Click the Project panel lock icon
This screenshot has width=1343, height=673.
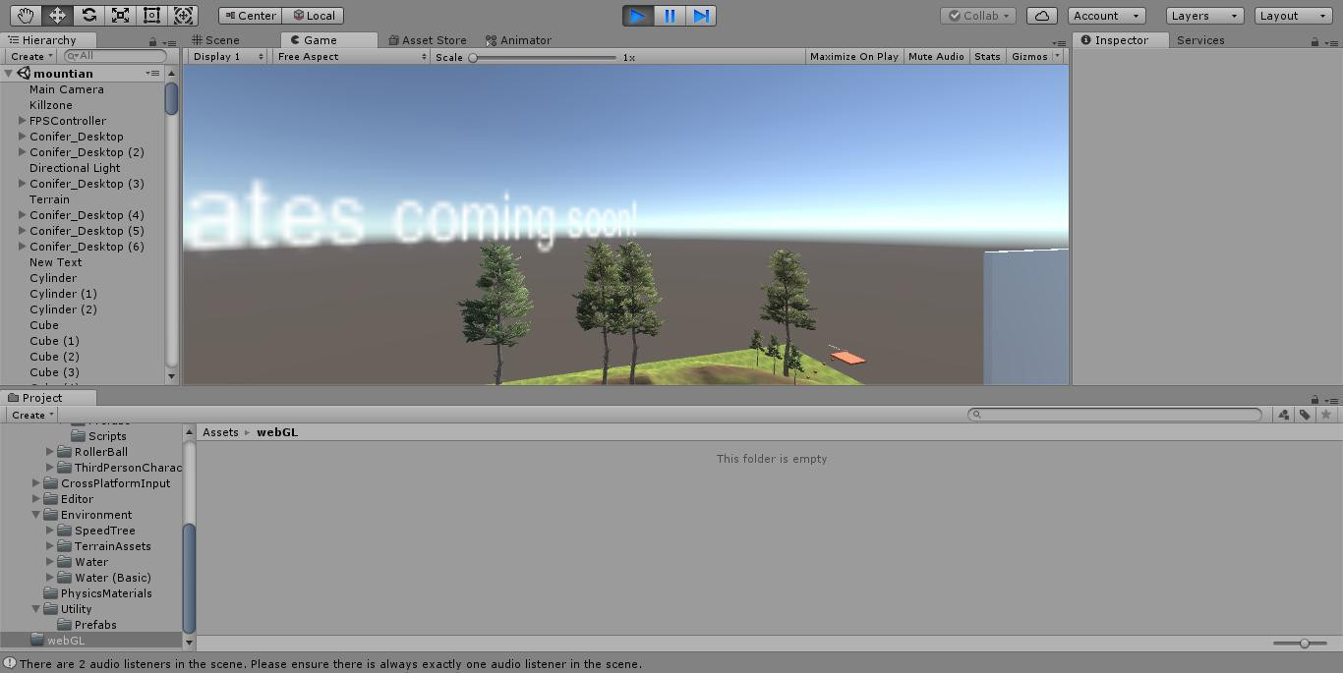coord(1314,400)
